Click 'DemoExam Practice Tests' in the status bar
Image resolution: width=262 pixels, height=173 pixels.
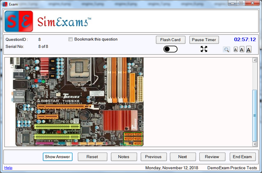coord(232,168)
